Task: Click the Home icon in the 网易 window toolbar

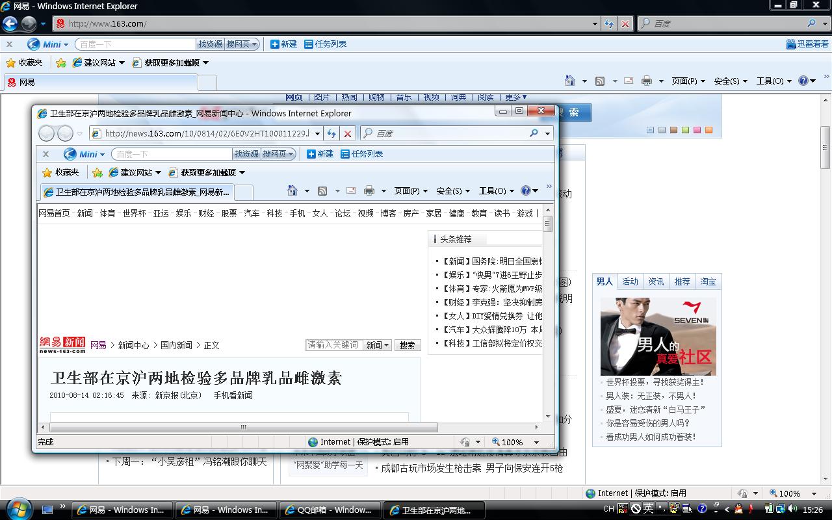Action: (570, 81)
